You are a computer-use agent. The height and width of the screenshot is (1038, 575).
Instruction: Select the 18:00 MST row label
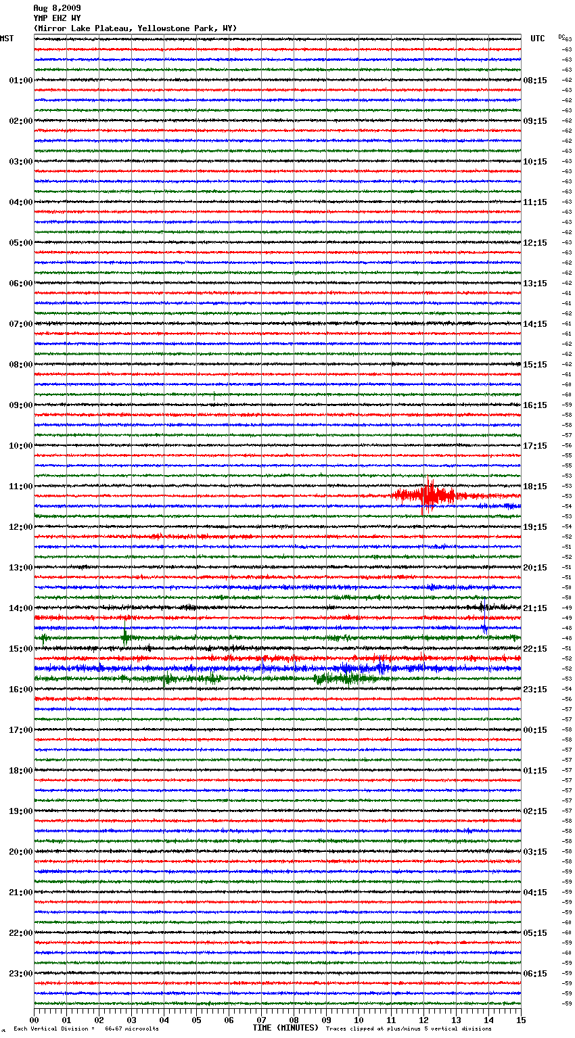click(x=21, y=771)
